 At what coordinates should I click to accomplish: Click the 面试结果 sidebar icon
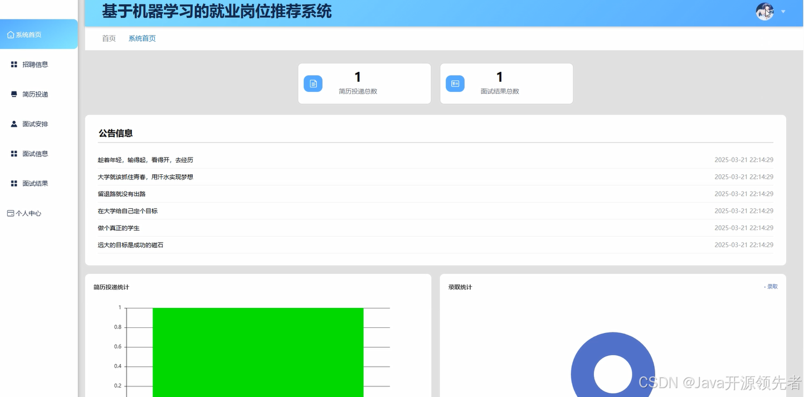click(13, 183)
